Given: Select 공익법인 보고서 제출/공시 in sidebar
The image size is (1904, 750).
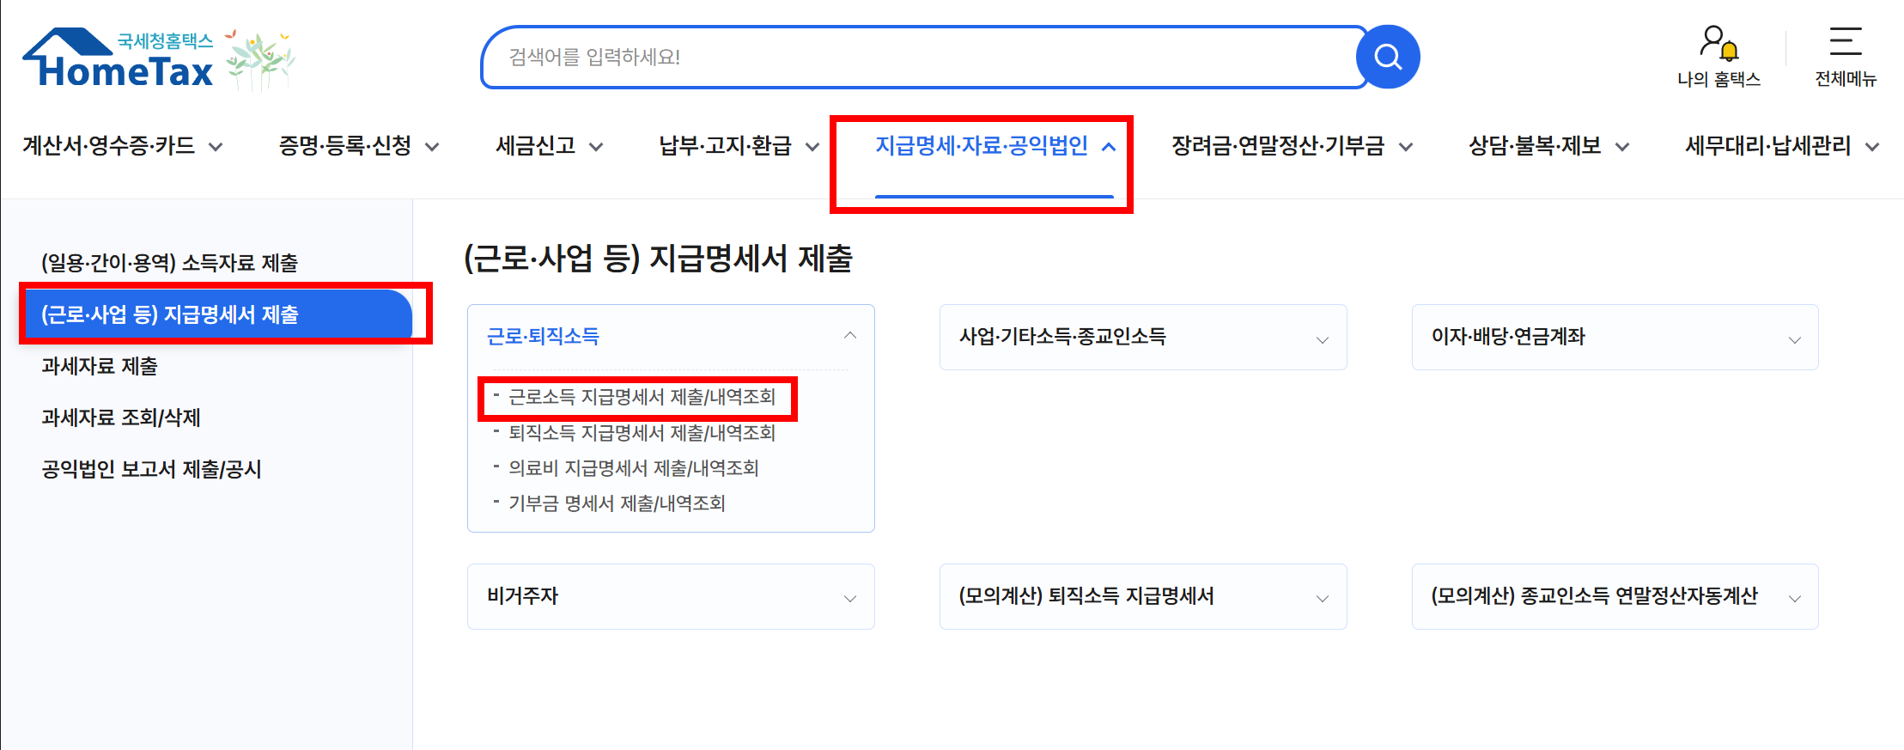Looking at the screenshot, I should 152,469.
